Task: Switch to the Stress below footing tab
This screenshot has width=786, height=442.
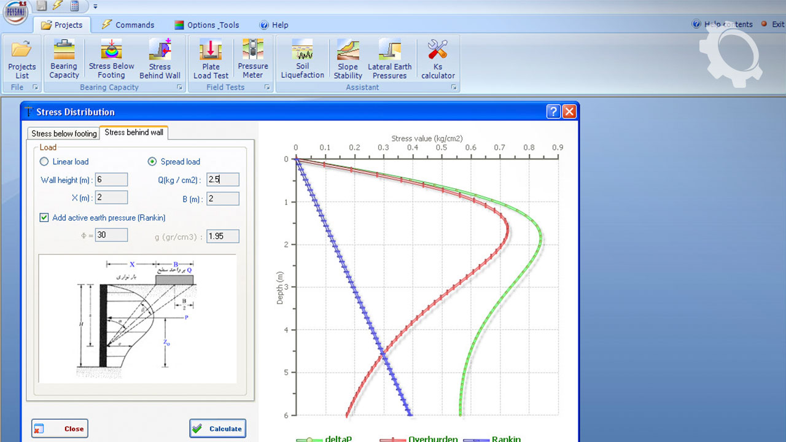Action: (64, 133)
